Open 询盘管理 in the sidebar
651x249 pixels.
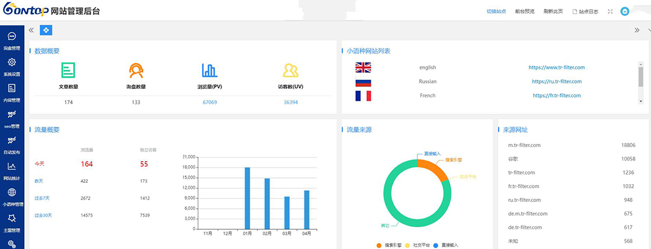[12, 40]
